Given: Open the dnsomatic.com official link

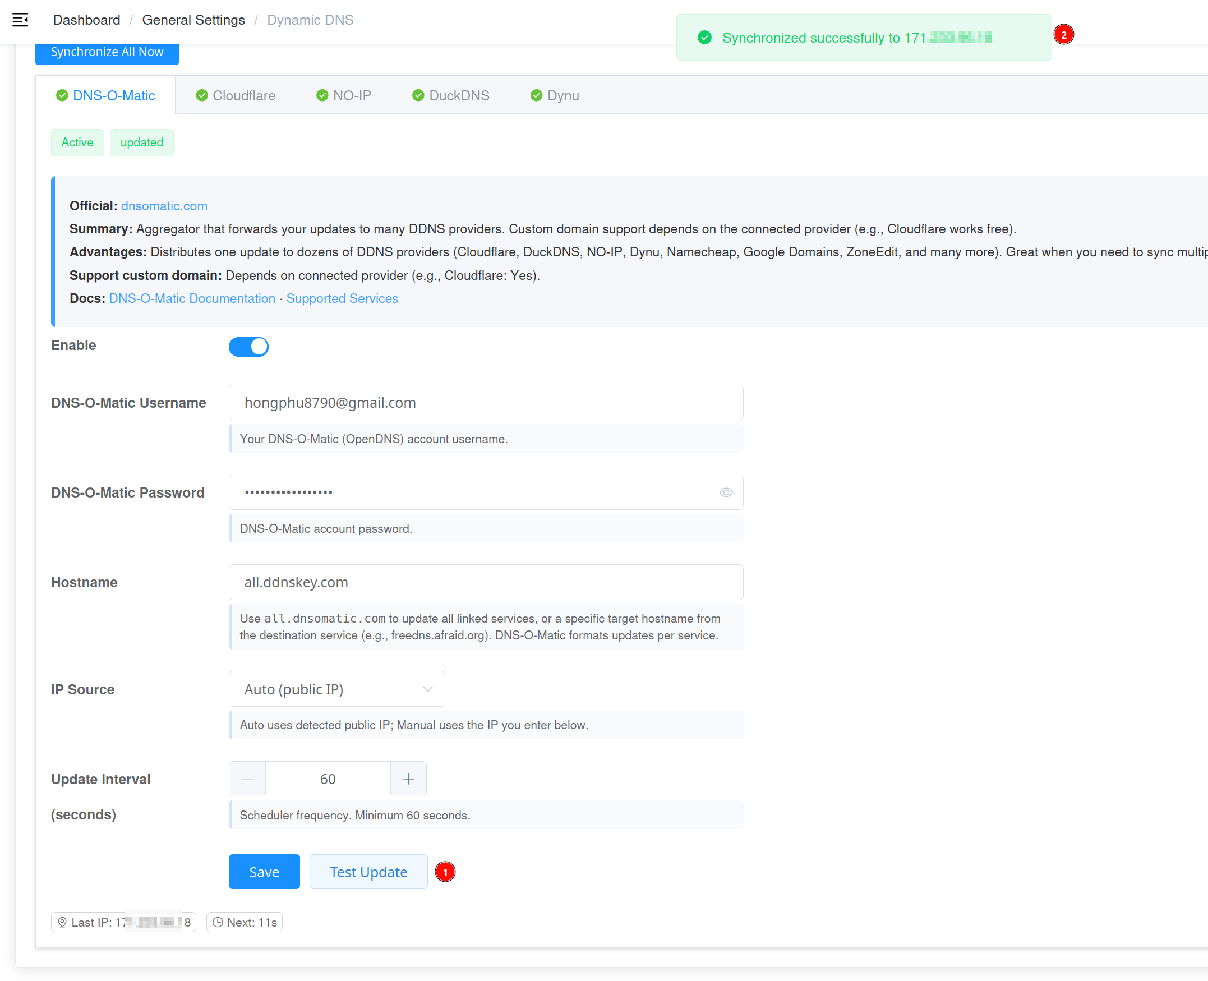Looking at the screenshot, I should click(164, 206).
